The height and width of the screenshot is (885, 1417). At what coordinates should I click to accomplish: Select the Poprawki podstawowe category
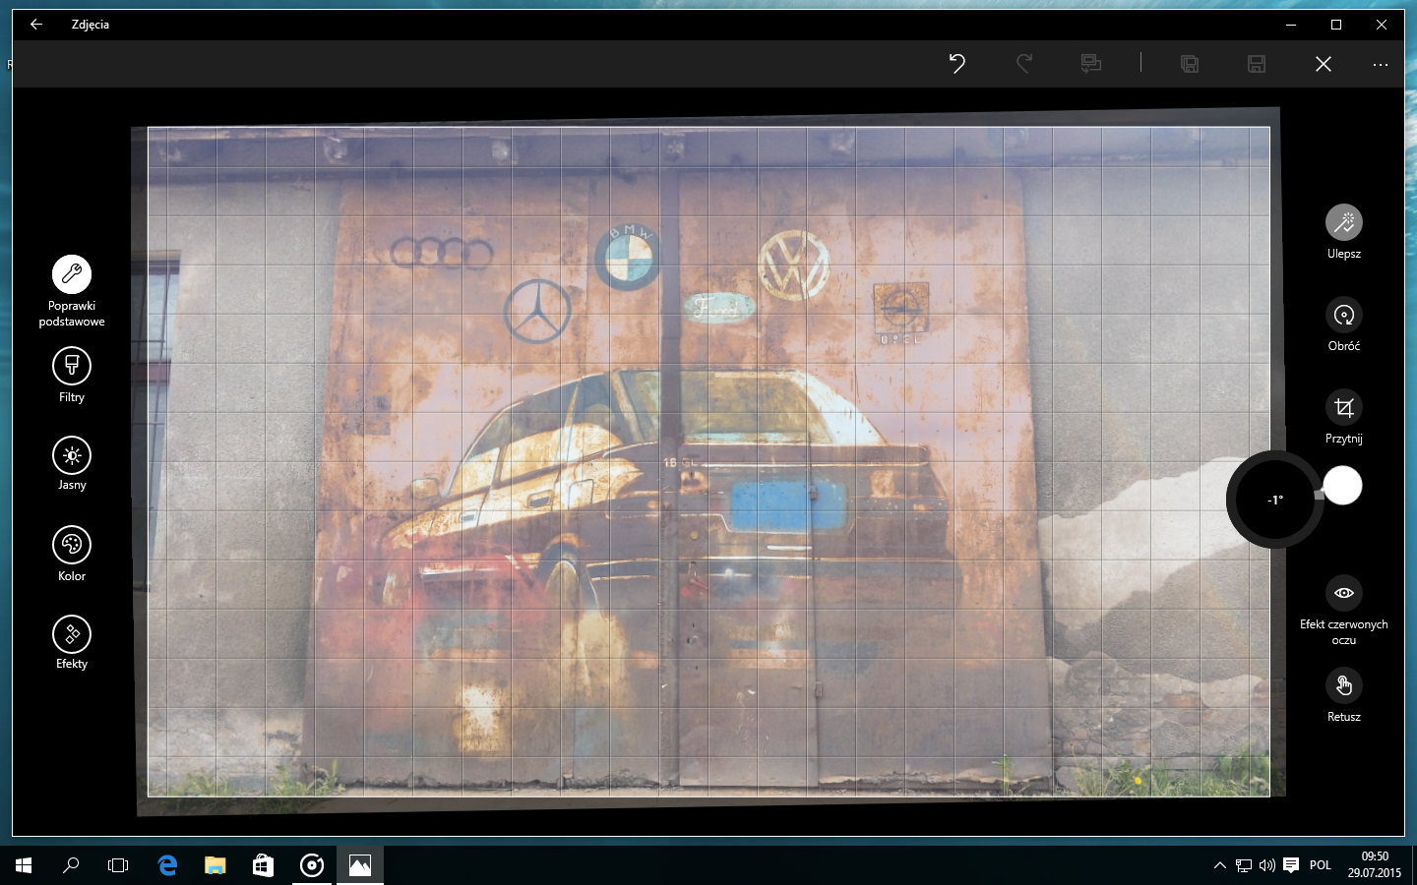72,291
